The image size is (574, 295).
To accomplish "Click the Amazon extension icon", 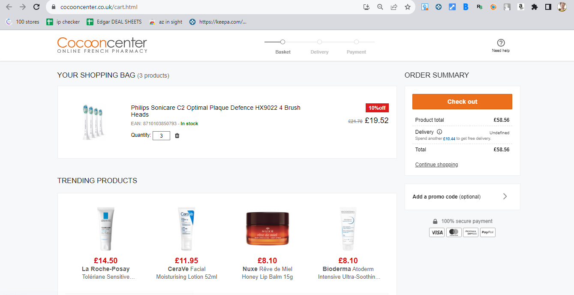I will pos(520,7).
